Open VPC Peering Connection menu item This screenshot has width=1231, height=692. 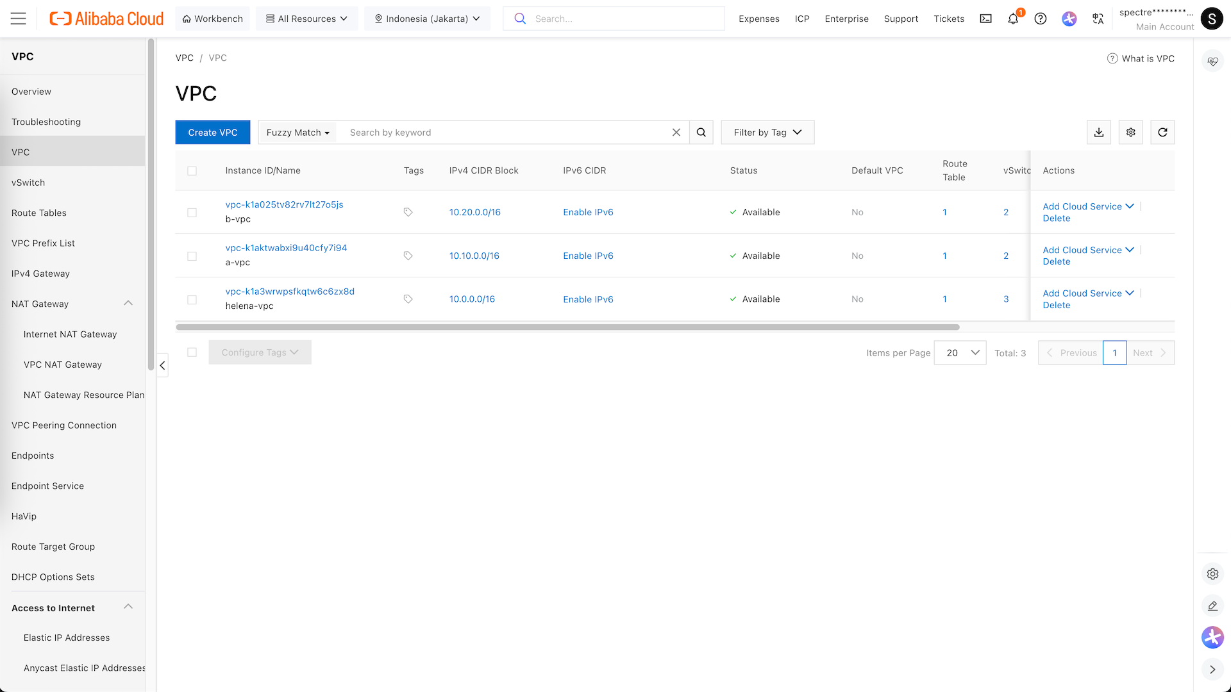click(x=64, y=425)
